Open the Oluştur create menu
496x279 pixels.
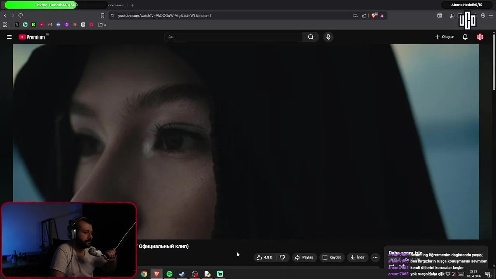click(x=444, y=37)
